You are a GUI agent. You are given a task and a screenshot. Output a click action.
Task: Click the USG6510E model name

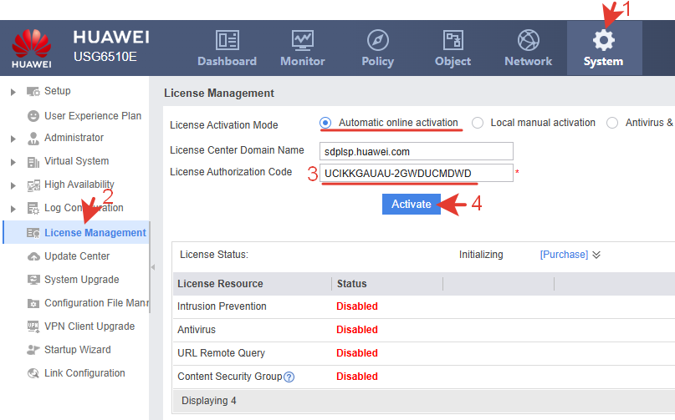pos(105,57)
